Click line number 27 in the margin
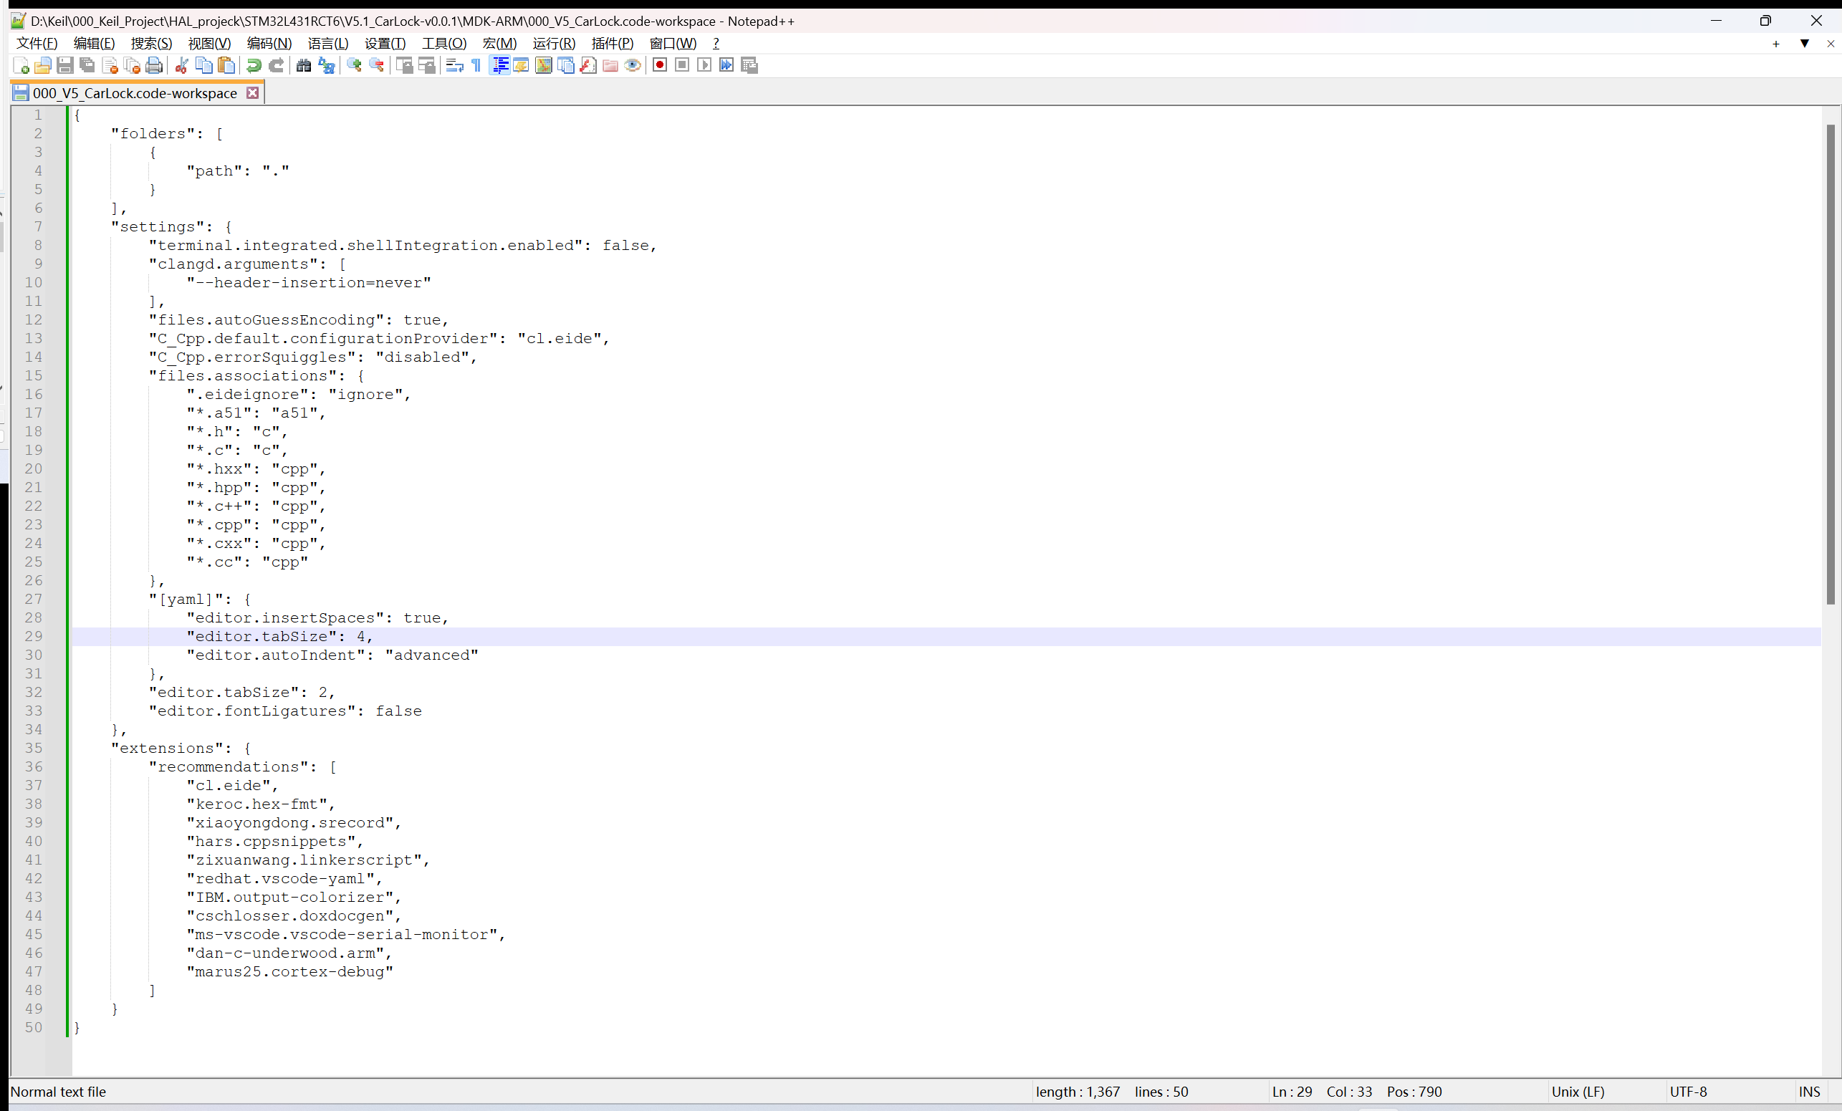1842x1111 pixels. [34, 599]
